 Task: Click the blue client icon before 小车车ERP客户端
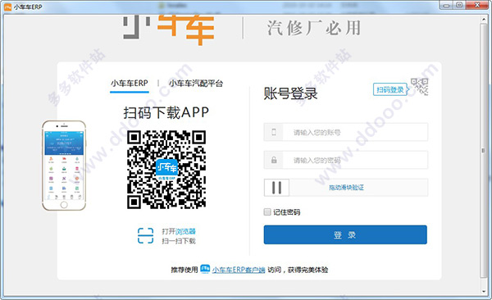coord(205,269)
